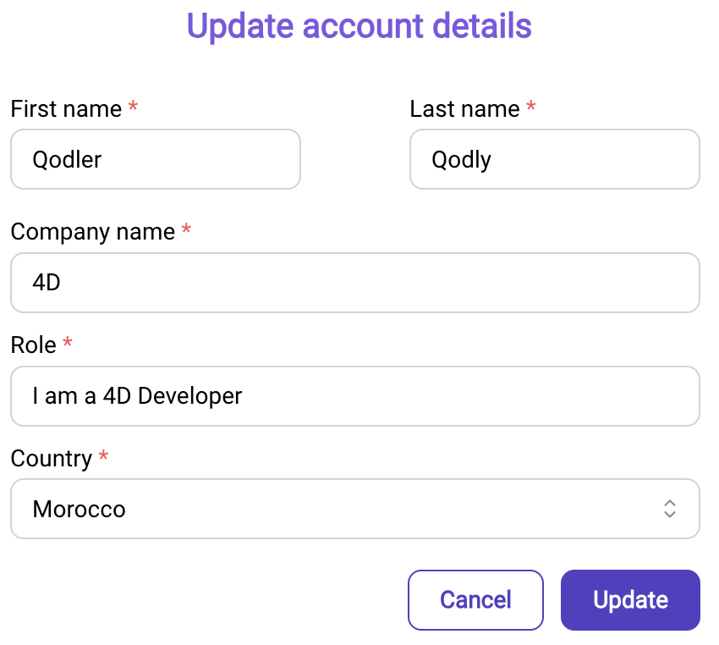The image size is (719, 645).
Task: Click the Last name label
Action: [x=464, y=109]
